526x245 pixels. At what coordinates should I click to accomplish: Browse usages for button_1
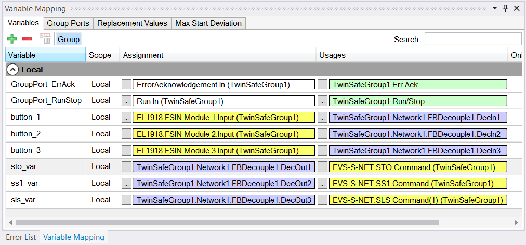(322, 117)
